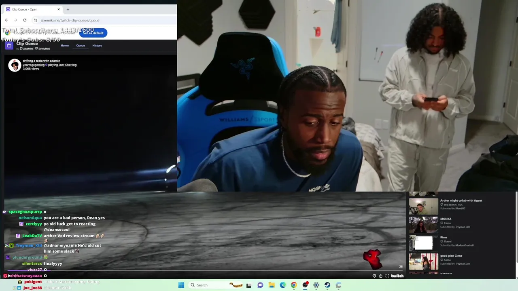The width and height of the screenshot is (518, 291).
Task: Toggle fullscreen in the Twitch player
Action: pyautogui.click(x=387, y=276)
